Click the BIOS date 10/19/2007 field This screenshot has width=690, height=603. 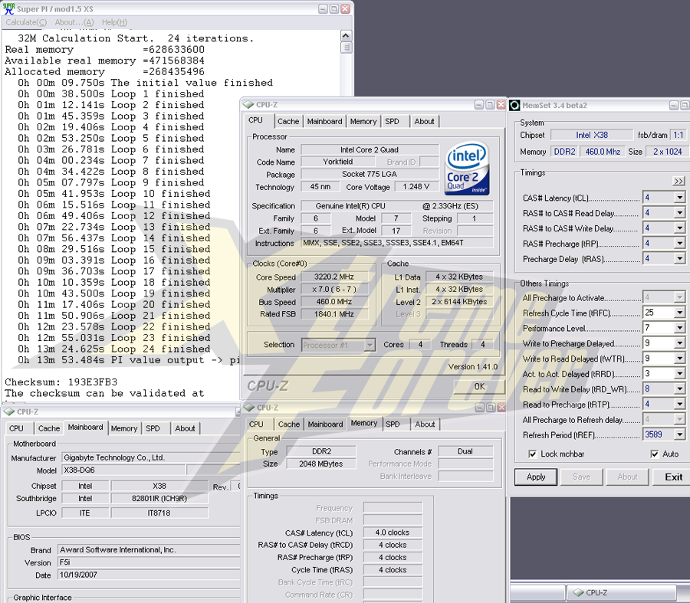149,575
